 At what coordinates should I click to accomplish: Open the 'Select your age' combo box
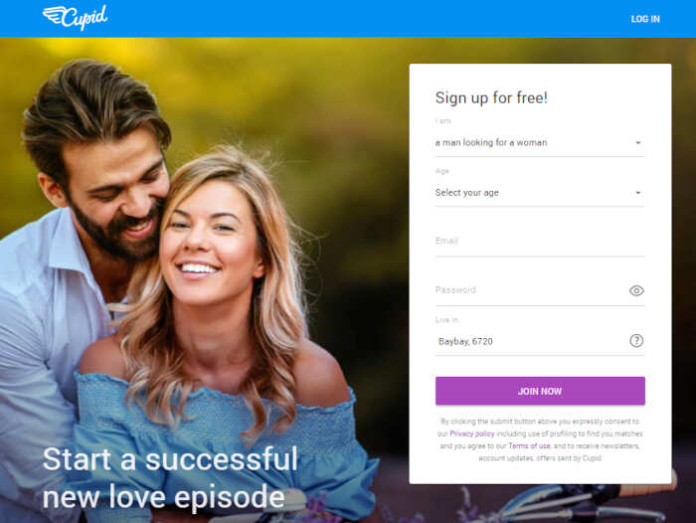(540, 193)
